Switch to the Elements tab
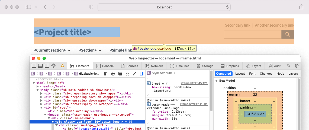 [80, 66]
